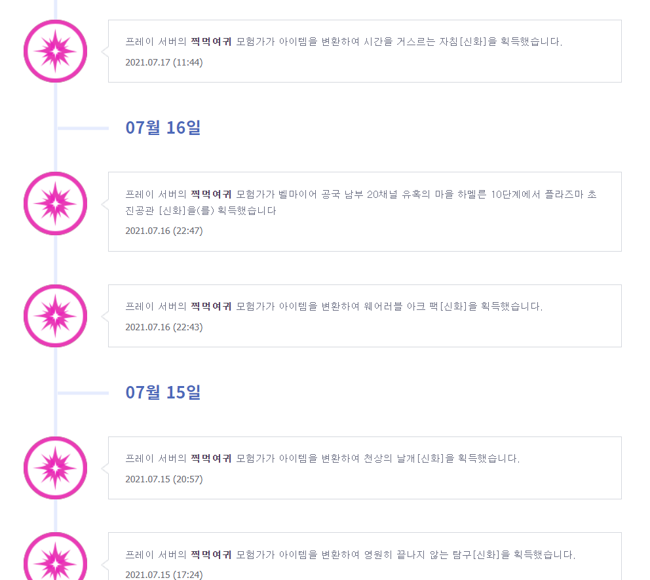The width and height of the screenshot is (650, 580).
Task: Click the star icon beside the 22:43 entry
Action: 55,316
